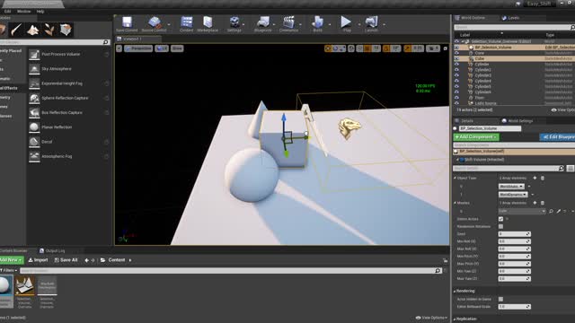The image size is (575, 323).
Task: Switch to the Levels tab
Action: (510, 18)
